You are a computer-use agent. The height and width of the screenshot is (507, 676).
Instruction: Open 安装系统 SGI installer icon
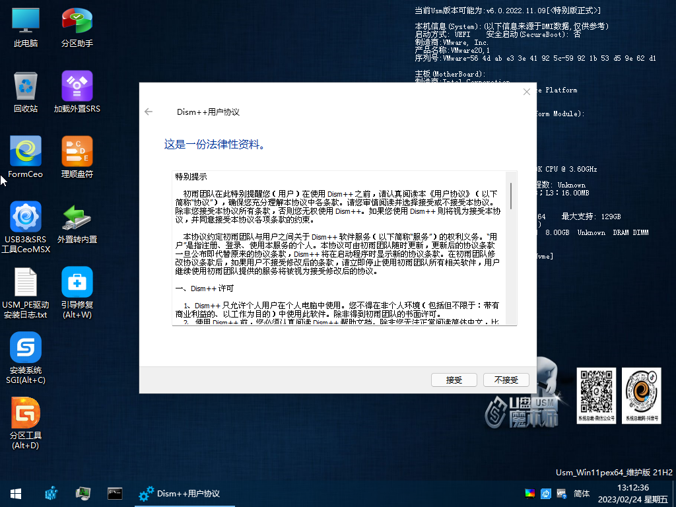tap(26, 357)
